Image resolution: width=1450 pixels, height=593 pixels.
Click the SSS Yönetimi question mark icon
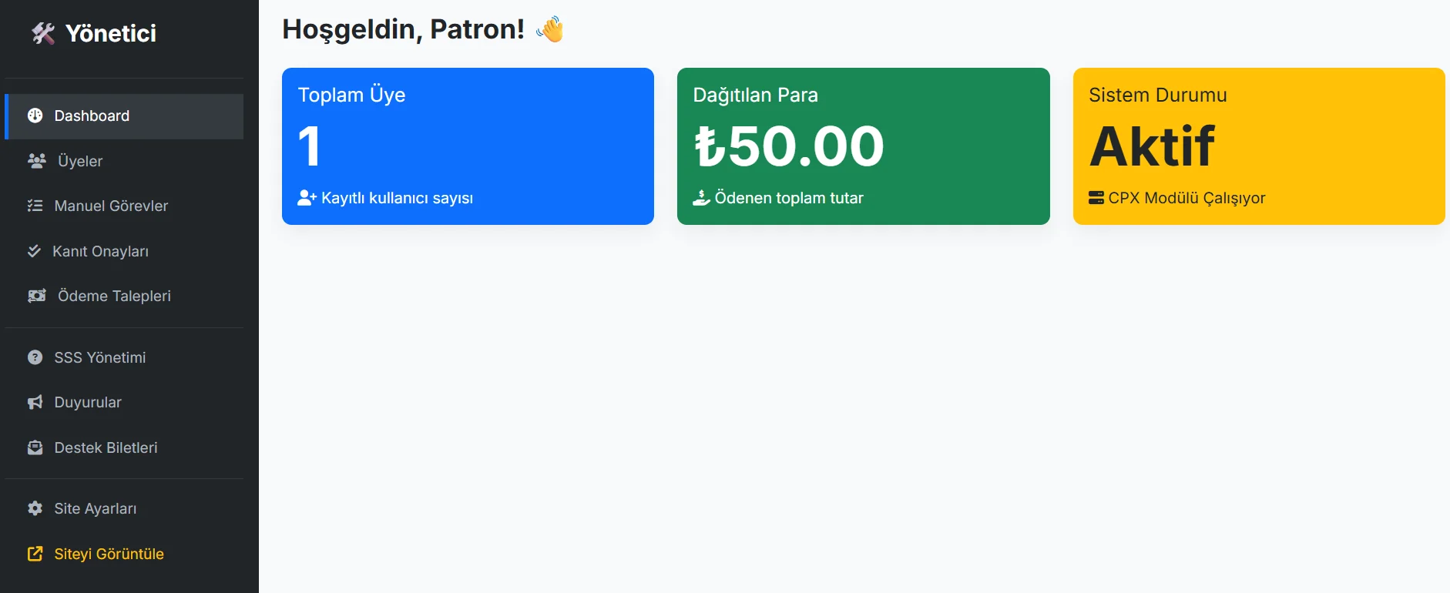tap(35, 357)
